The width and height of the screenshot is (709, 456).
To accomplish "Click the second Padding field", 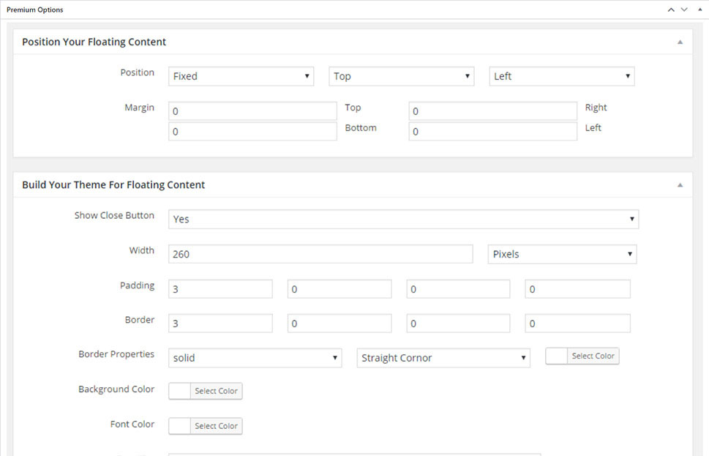I will pos(340,289).
